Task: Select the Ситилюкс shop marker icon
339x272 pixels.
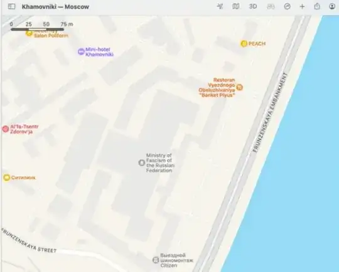Action: pyautogui.click(x=7, y=177)
